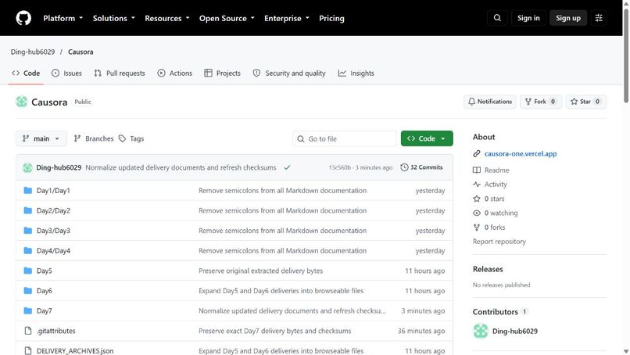The height and width of the screenshot is (355, 630).
Task: Switch to the Actions tab
Action: click(x=175, y=74)
